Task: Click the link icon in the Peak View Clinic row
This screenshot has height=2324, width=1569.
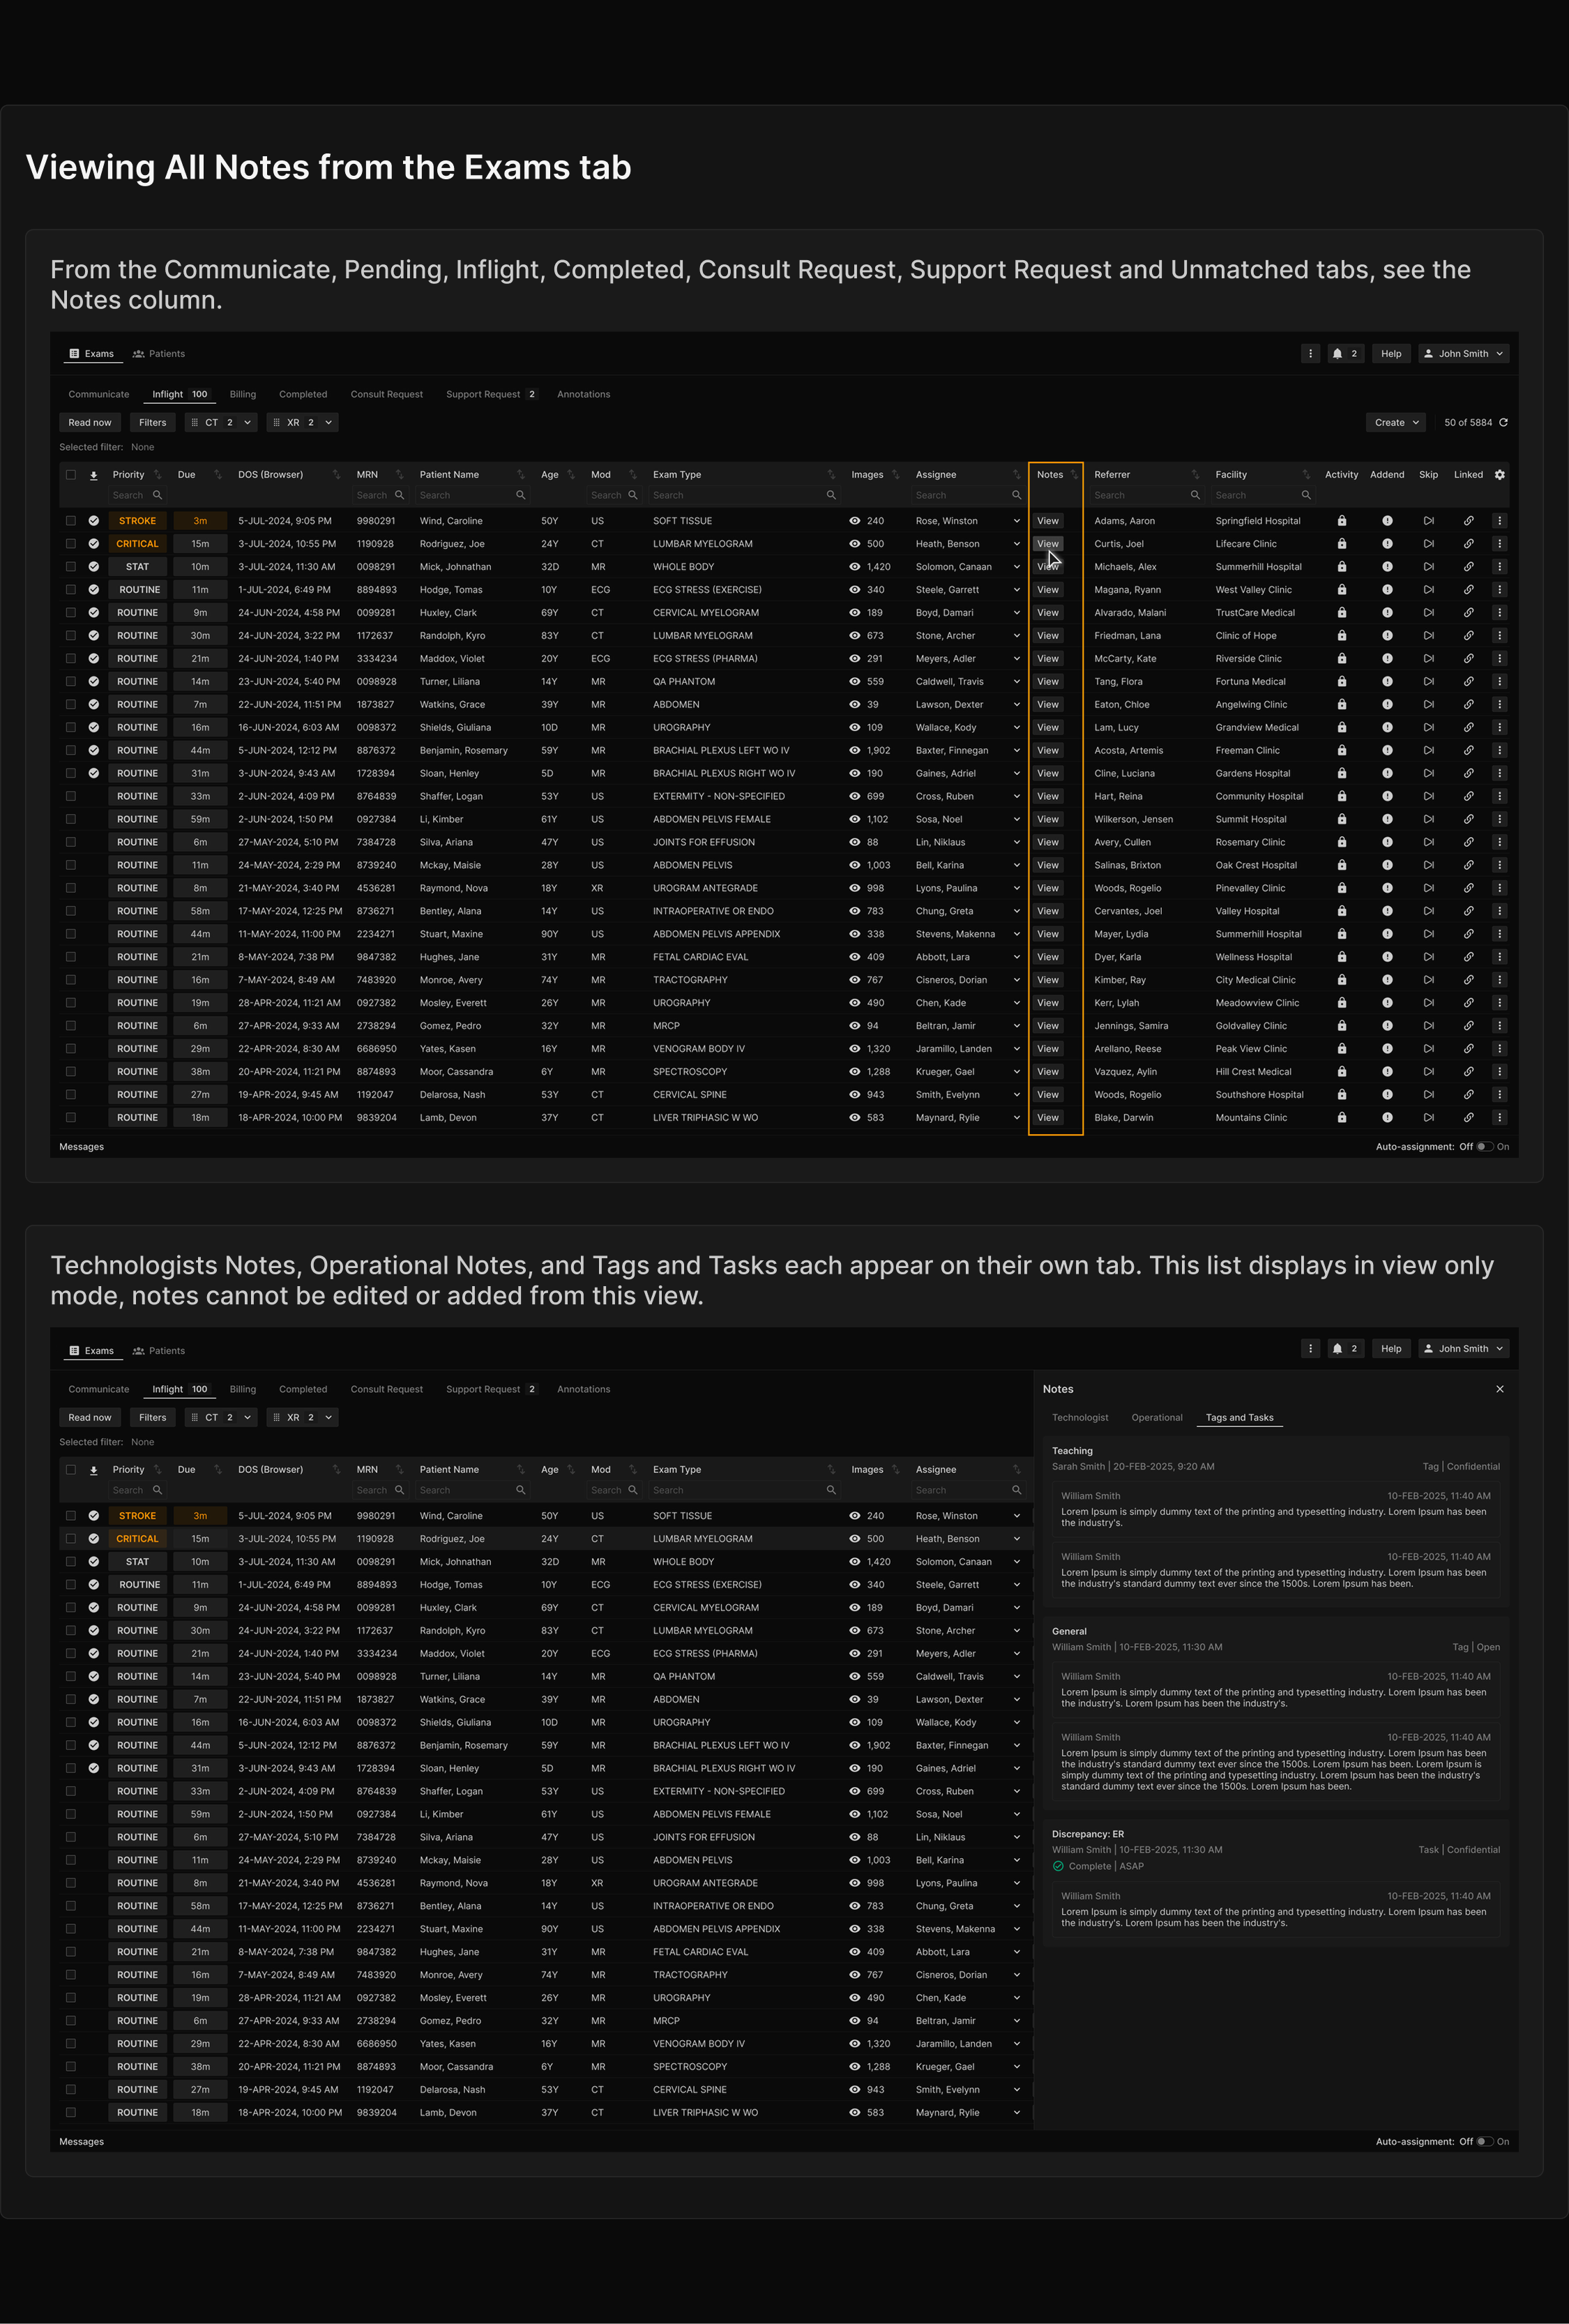Action: (x=1468, y=1049)
